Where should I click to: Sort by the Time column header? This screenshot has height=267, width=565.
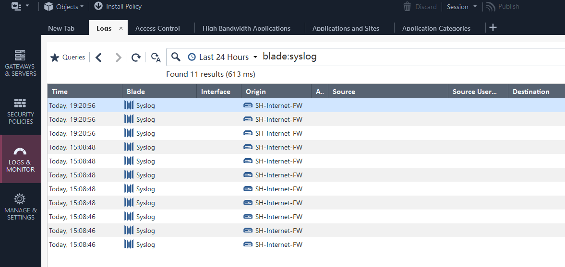pos(84,92)
